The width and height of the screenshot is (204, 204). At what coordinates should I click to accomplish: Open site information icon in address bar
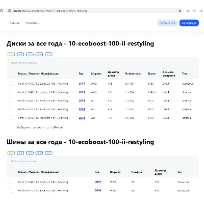tap(10, 11)
